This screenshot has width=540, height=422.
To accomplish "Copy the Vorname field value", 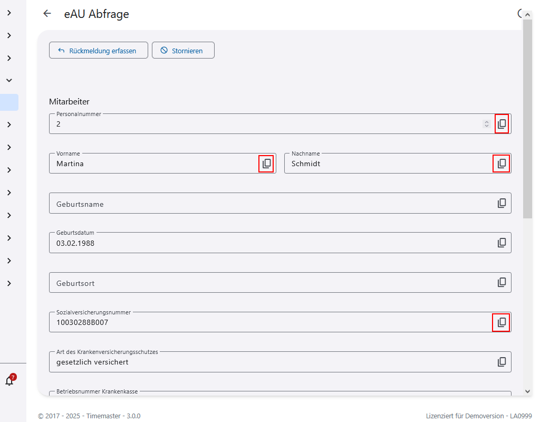I will pyautogui.click(x=267, y=164).
